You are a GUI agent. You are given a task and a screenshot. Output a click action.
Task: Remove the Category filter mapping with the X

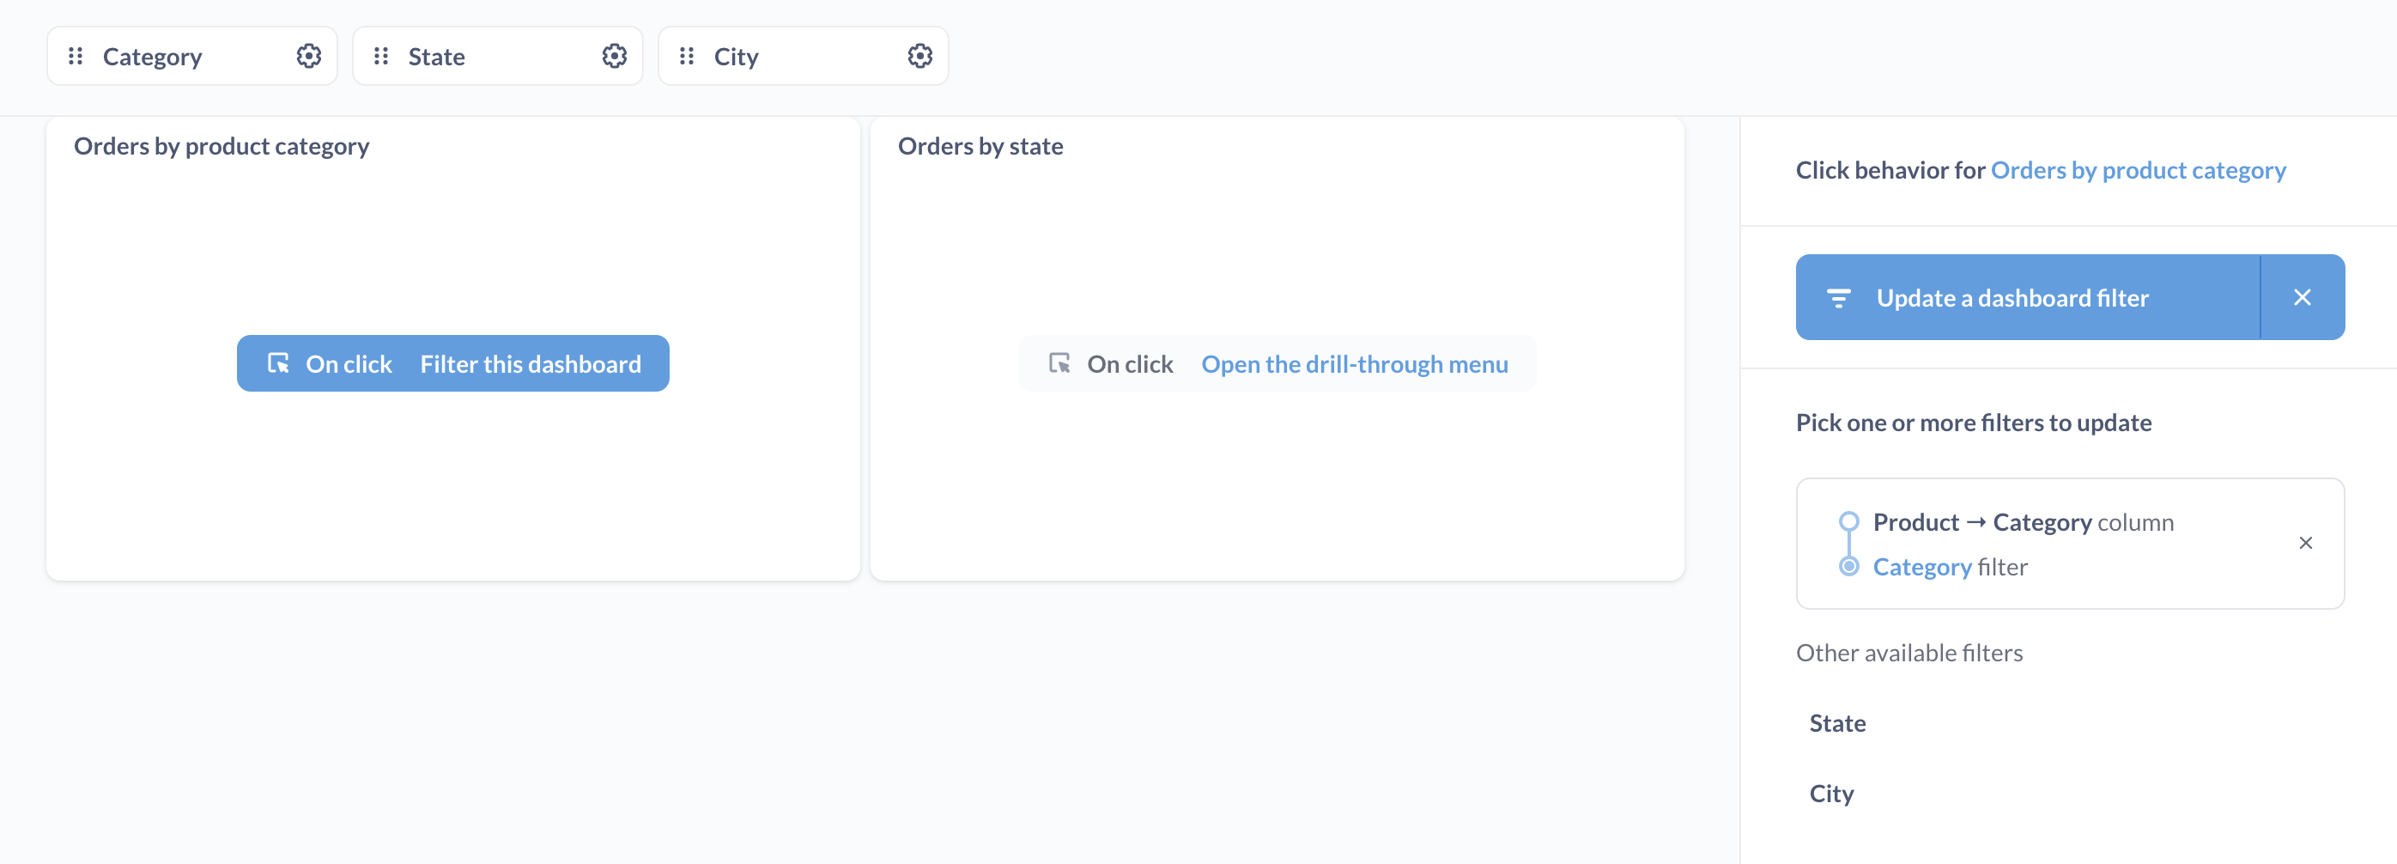[x=2306, y=543]
